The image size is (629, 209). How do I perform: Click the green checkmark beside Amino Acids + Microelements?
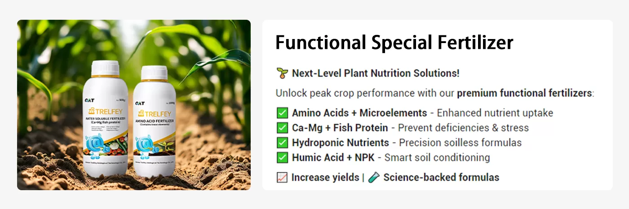coord(282,113)
